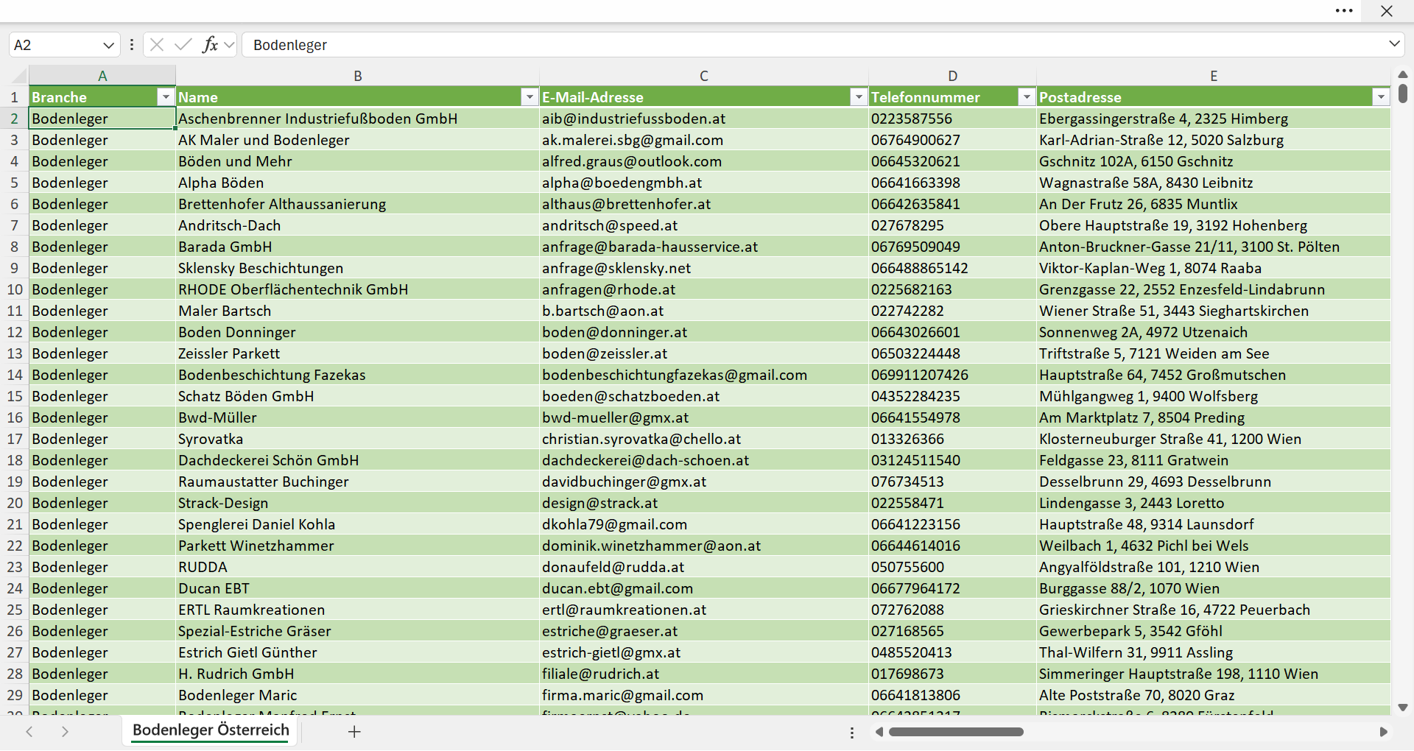Select cell Parkett Winetzhammer

tap(357, 546)
